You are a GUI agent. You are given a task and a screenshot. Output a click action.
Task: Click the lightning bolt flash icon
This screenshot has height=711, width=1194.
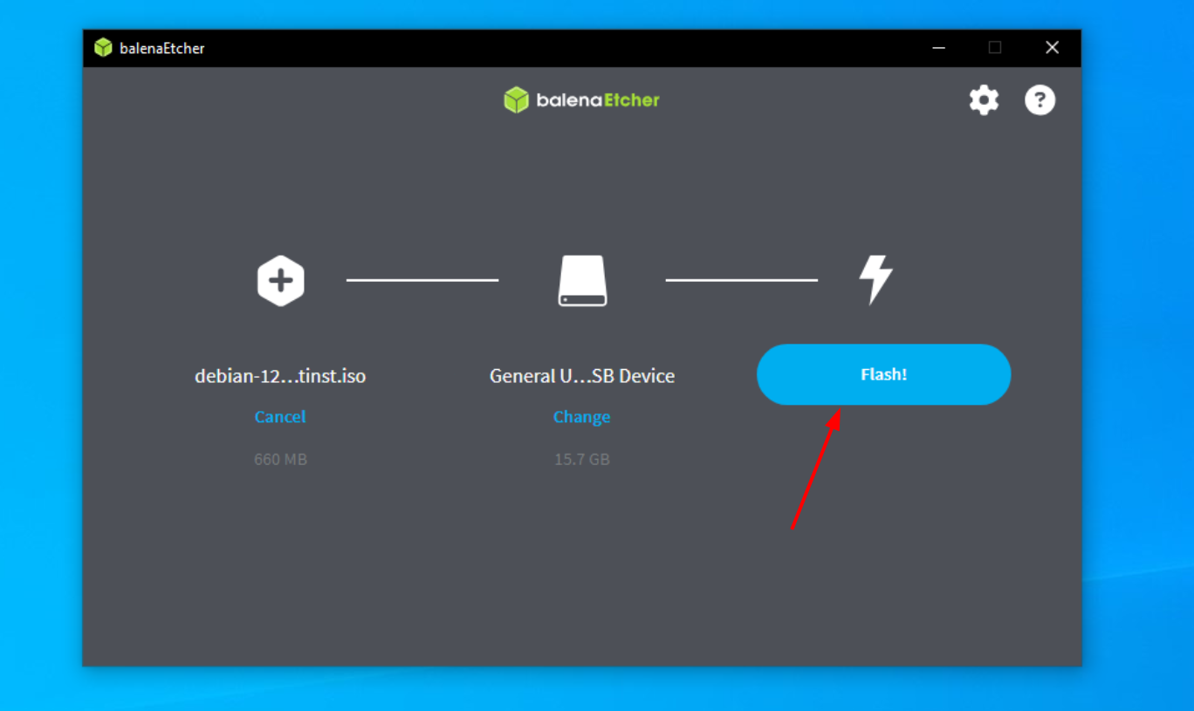pyautogui.click(x=875, y=280)
